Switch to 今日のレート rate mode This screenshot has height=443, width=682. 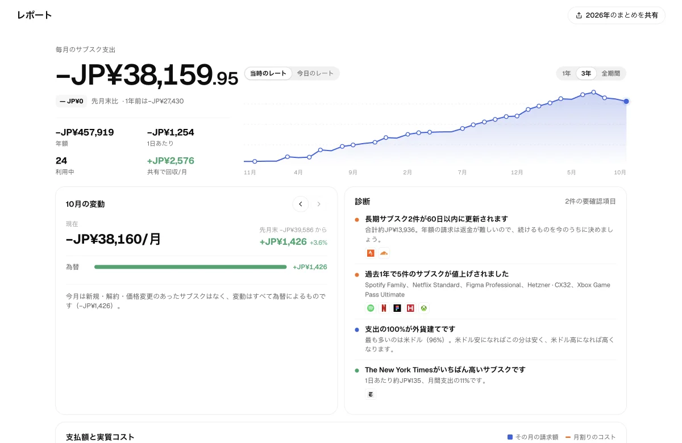[x=315, y=73]
